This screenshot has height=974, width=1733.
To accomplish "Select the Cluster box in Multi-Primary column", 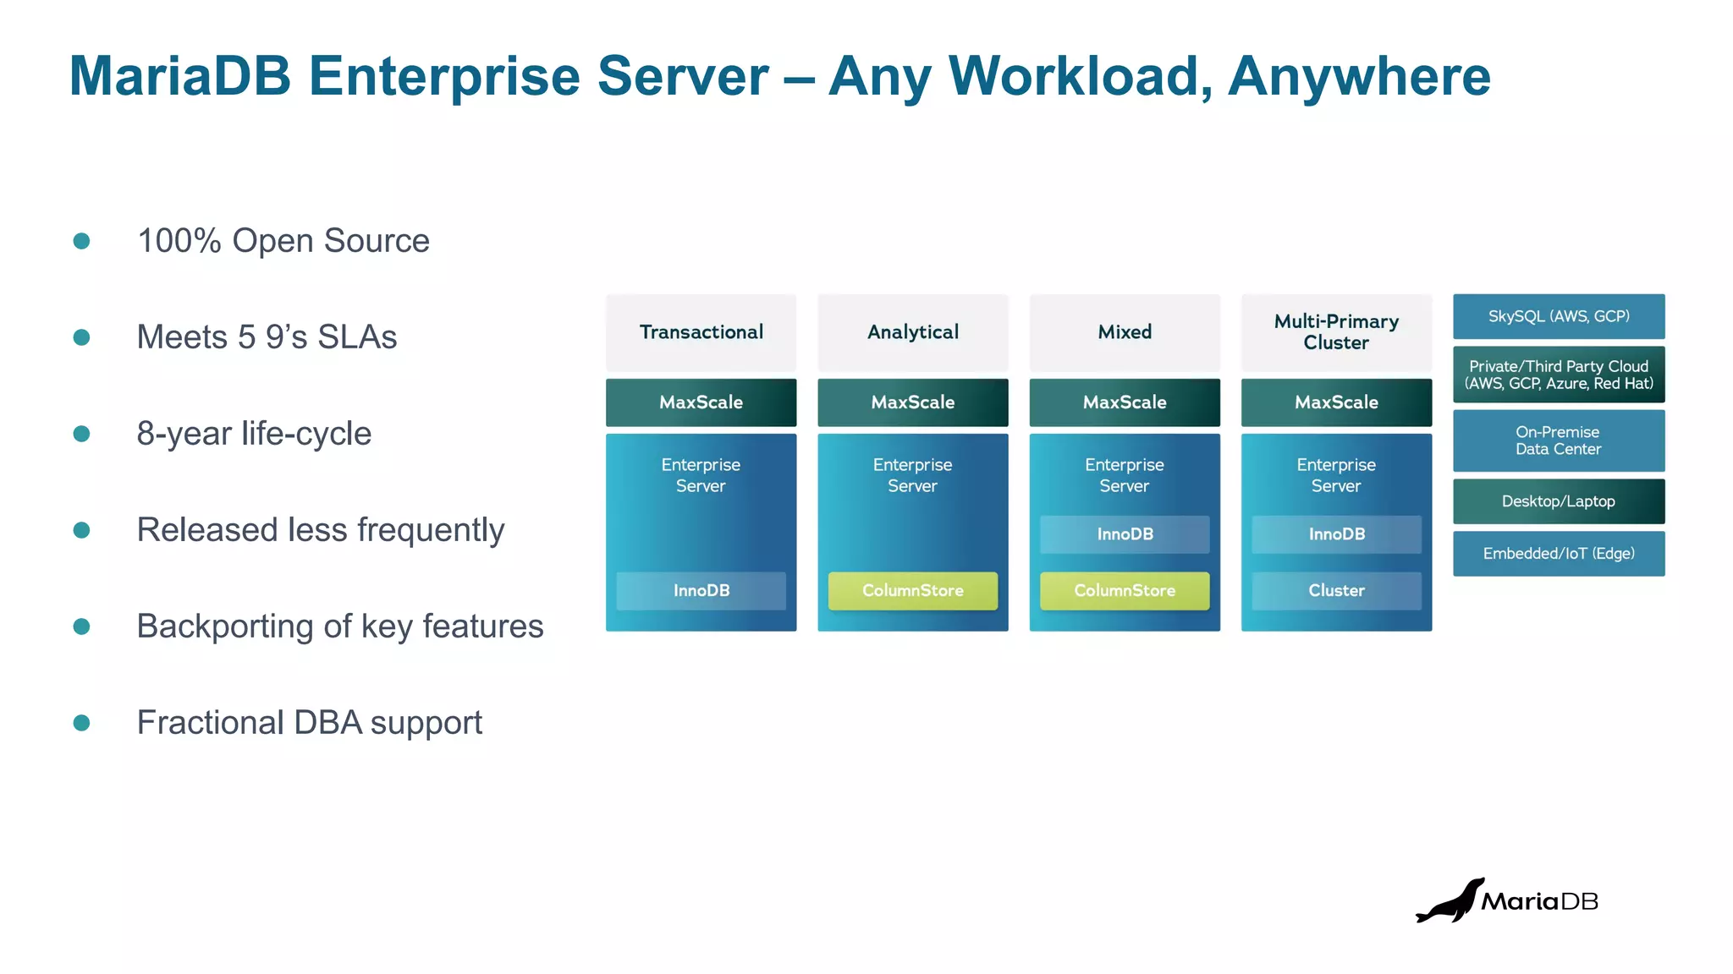I will pos(1336,591).
